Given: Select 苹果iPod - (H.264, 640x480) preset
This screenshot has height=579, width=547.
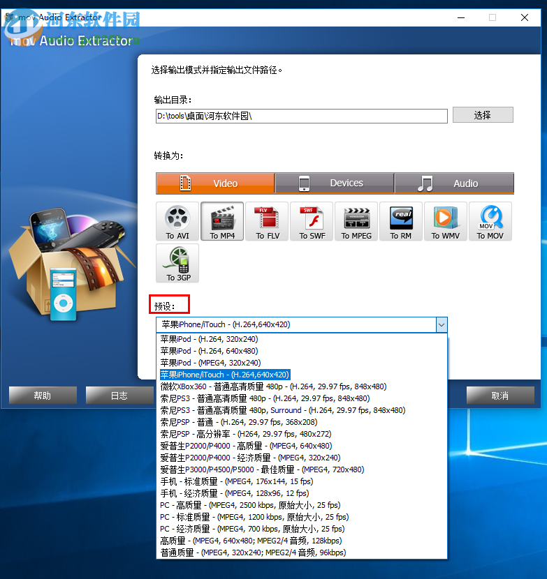Looking at the screenshot, I should click(302, 351).
